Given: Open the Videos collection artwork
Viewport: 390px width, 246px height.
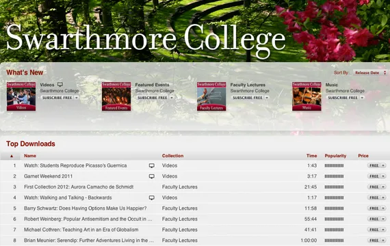Looking at the screenshot, I should coord(21,96).
